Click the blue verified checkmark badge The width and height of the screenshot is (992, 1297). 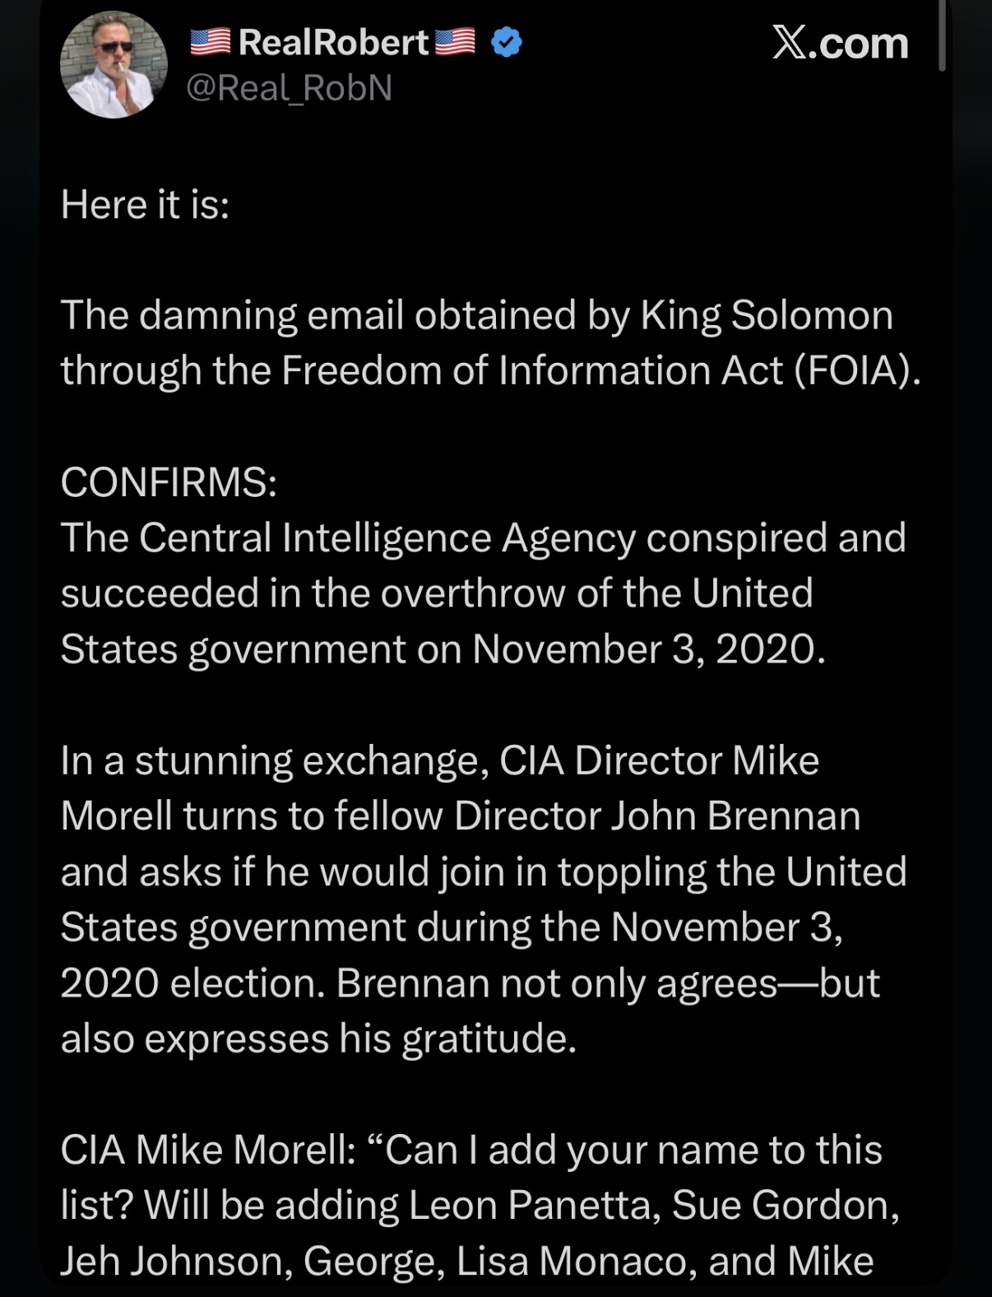tap(506, 42)
